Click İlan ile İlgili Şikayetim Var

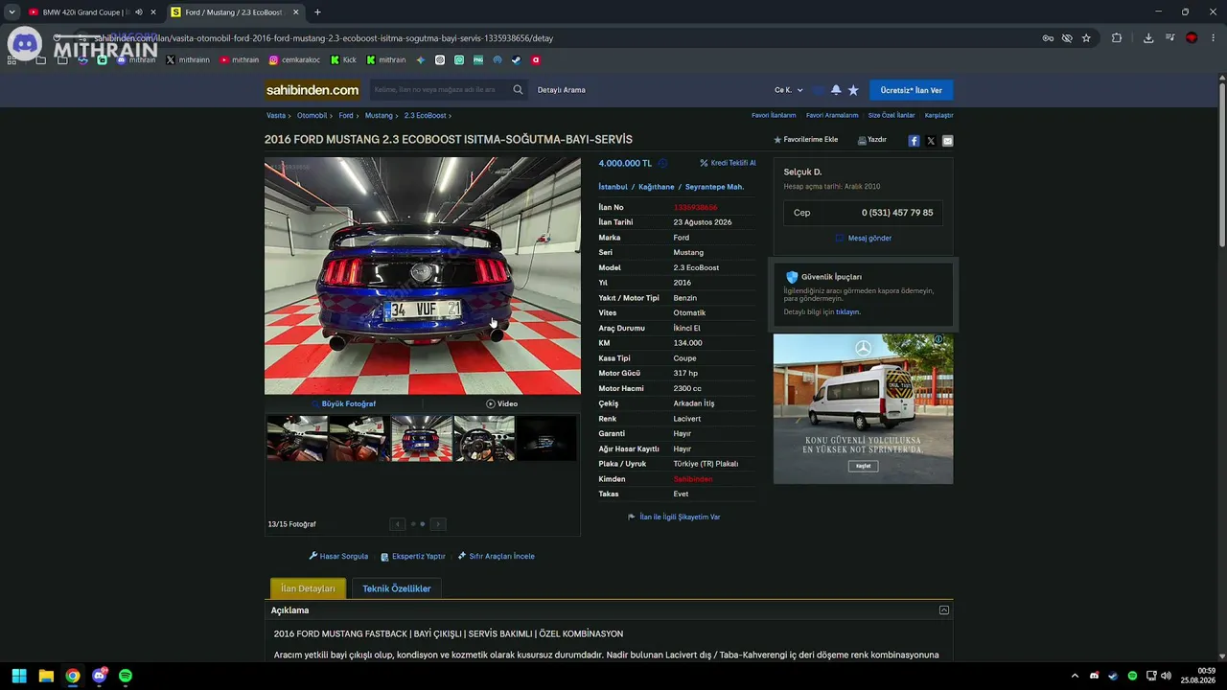pos(674,517)
